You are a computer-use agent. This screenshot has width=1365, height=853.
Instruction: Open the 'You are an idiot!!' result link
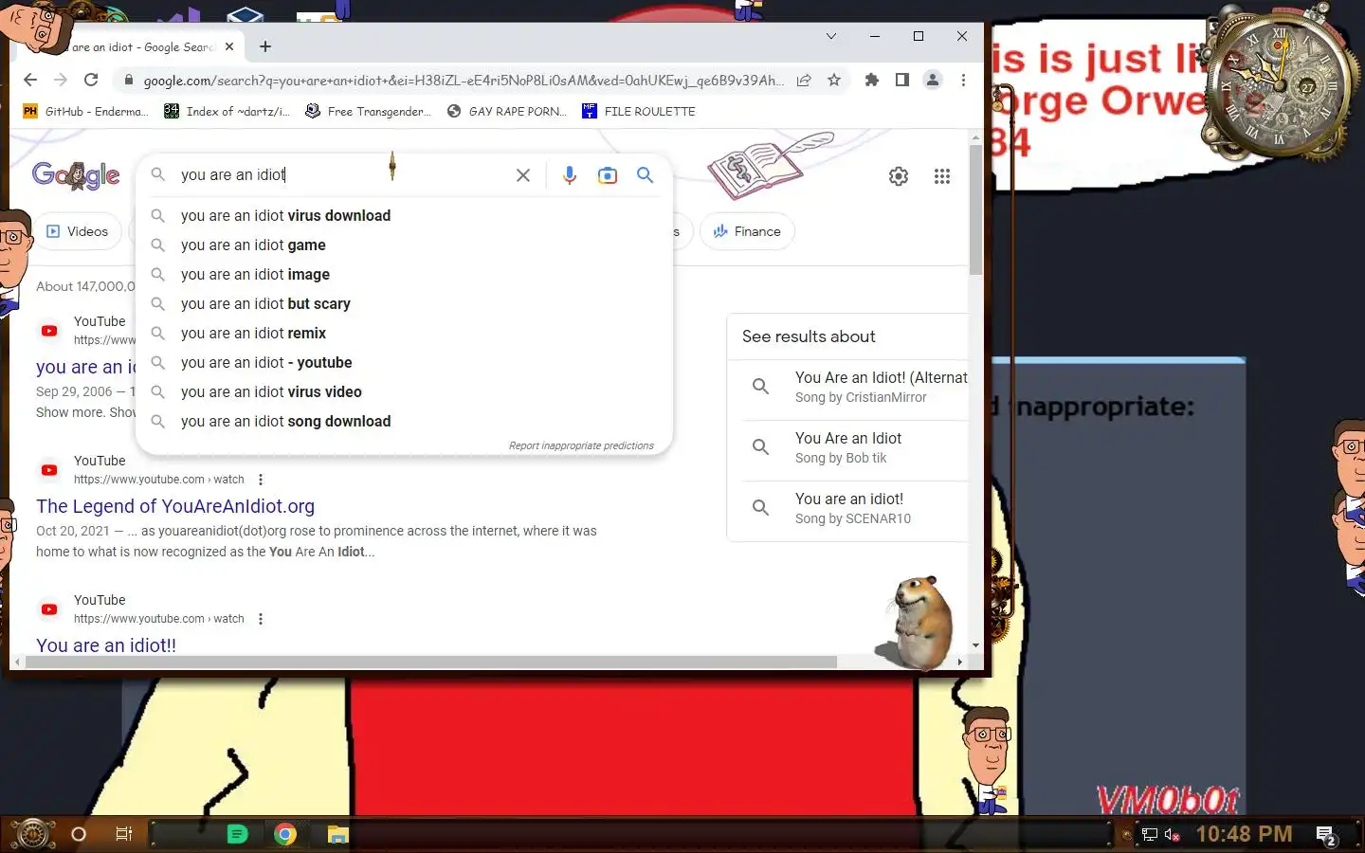(x=106, y=645)
